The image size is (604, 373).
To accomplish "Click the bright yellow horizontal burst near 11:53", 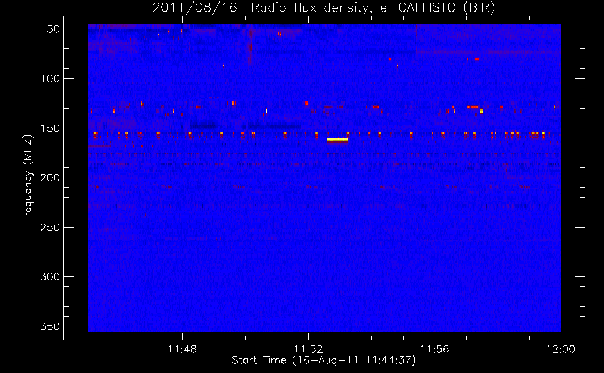I will click(338, 140).
